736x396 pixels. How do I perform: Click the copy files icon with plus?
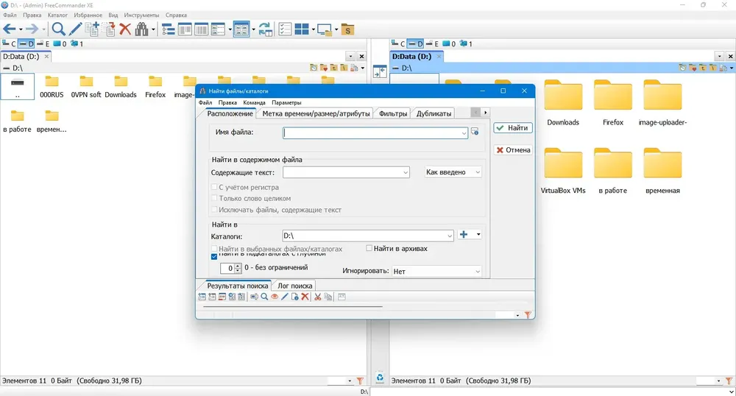point(93,29)
